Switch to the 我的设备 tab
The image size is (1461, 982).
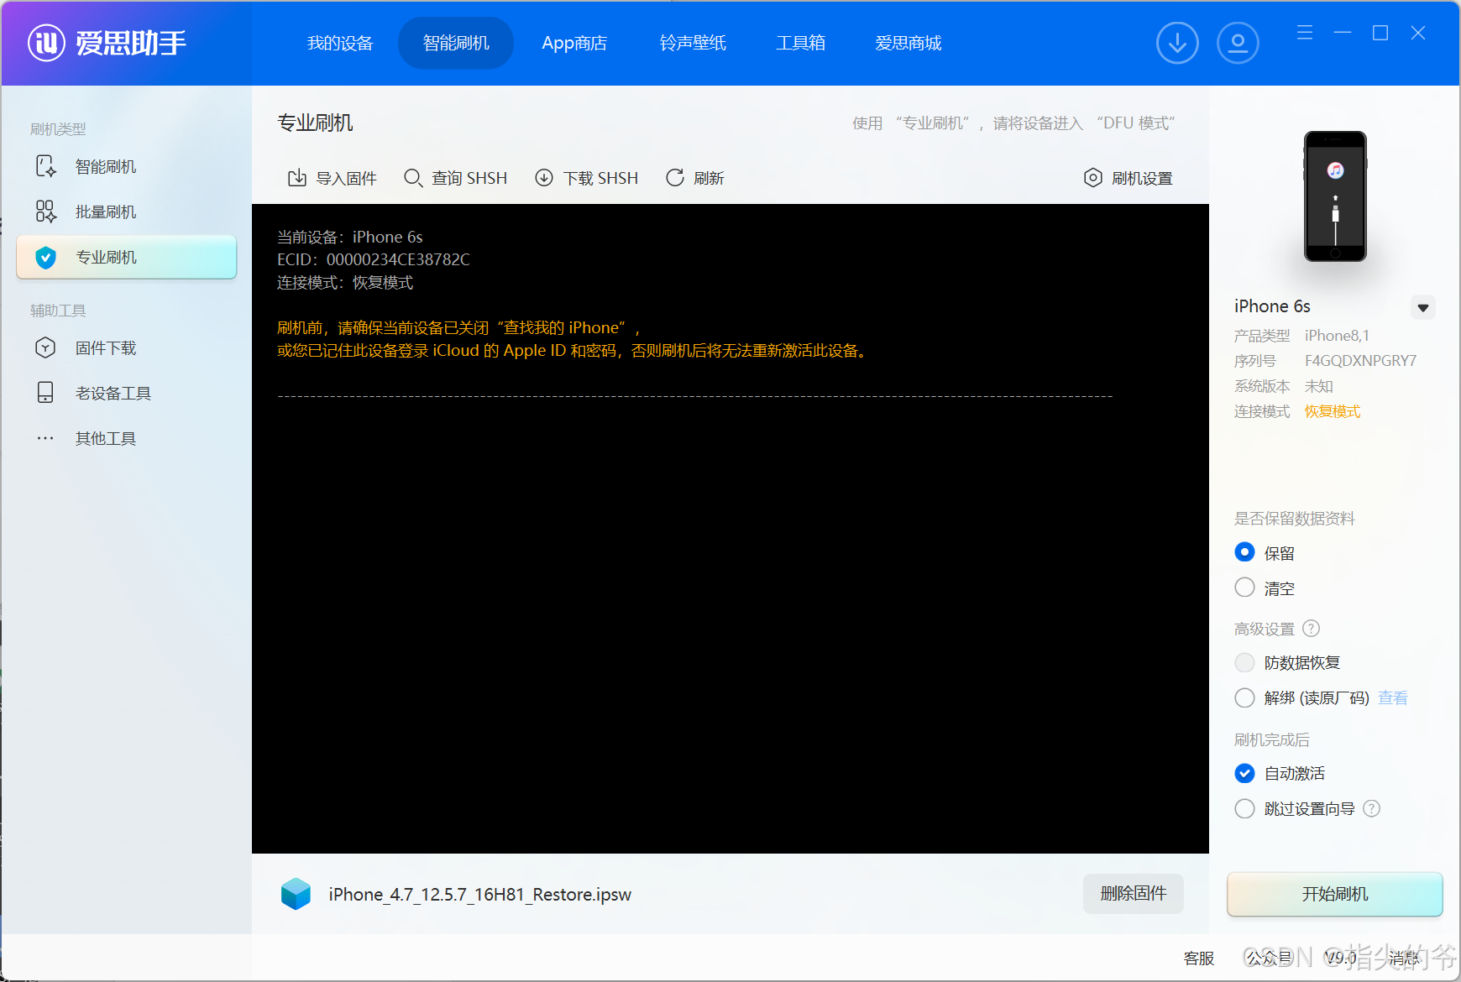[340, 43]
